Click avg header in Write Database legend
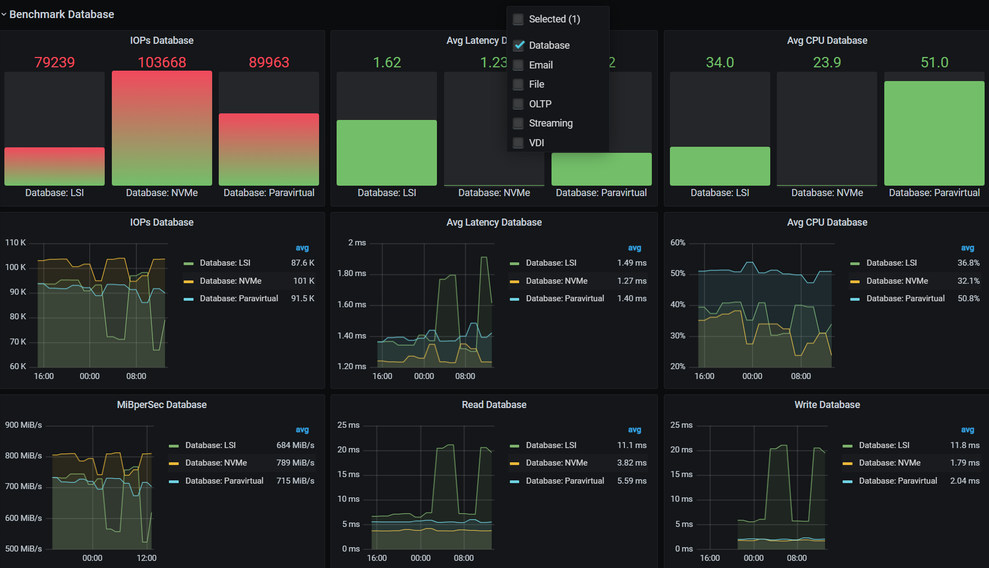Image resolution: width=989 pixels, height=568 pixels. [967, 429]
